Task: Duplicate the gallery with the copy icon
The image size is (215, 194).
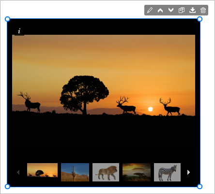Action: coord(182,10)
